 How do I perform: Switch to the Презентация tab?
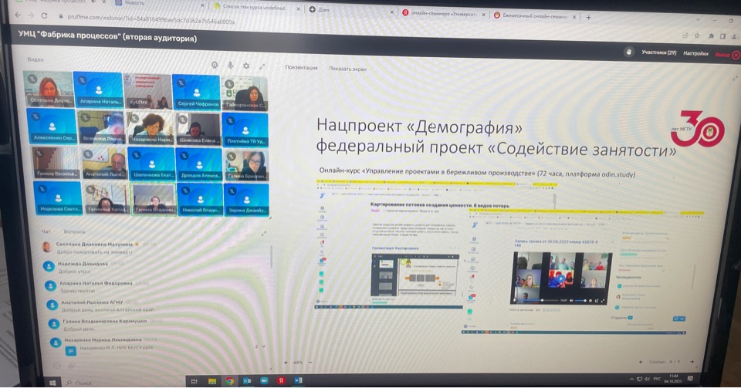pos(301,68)
